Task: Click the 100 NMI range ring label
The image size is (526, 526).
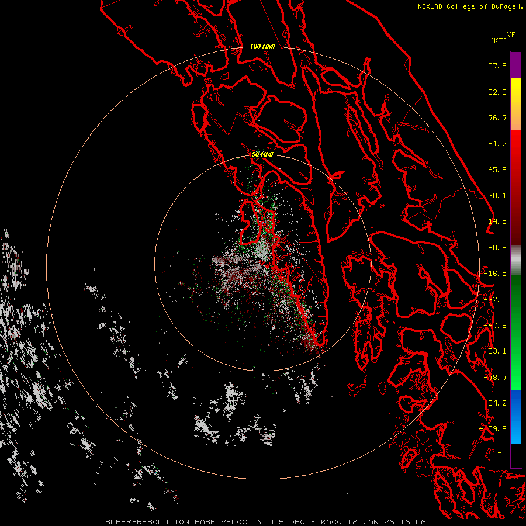Action: (x=262, y=46)
